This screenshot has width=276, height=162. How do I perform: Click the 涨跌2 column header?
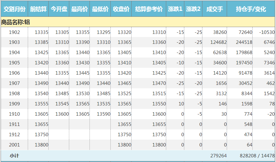pos(193,9)
